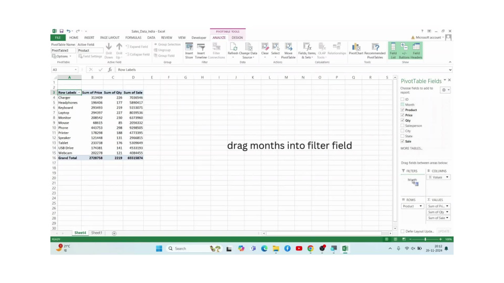Click the Collapse Field button
Viewport: 504px width, 283px height.
point(138,54)
